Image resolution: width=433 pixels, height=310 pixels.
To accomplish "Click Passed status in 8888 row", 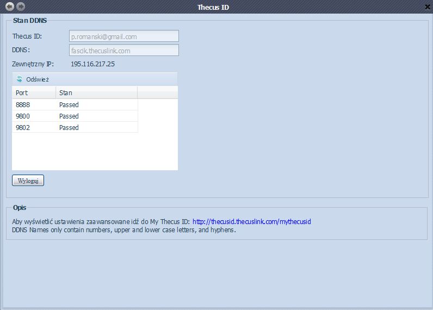I will pos(69,105).
